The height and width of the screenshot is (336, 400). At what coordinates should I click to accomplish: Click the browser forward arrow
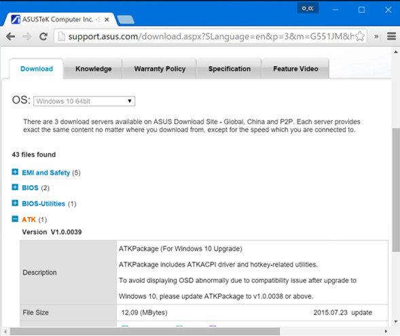[26, 37]
